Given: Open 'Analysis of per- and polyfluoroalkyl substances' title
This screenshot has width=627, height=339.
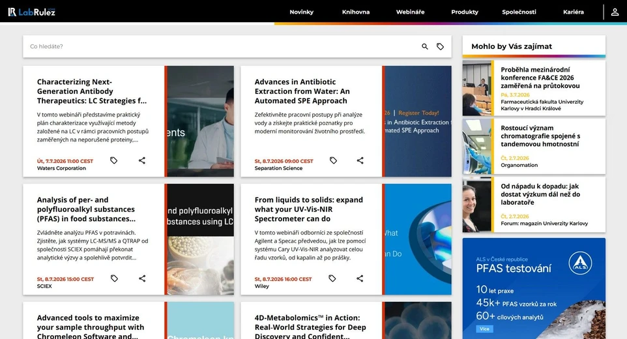Looking at the screenshot, I should click(87, 209).
